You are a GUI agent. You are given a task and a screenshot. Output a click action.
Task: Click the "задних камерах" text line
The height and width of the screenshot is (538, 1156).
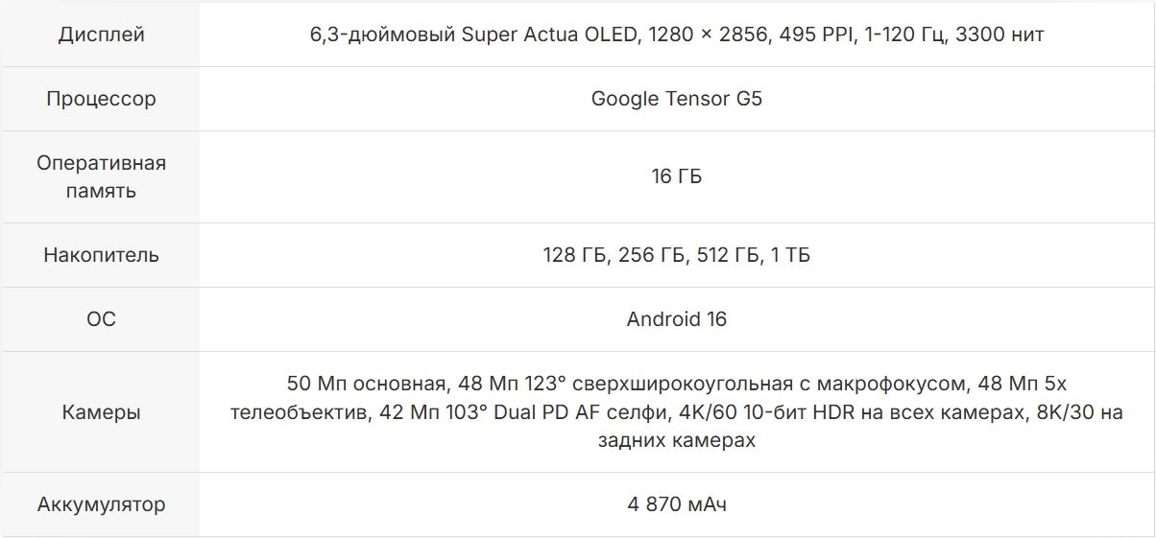676,440
